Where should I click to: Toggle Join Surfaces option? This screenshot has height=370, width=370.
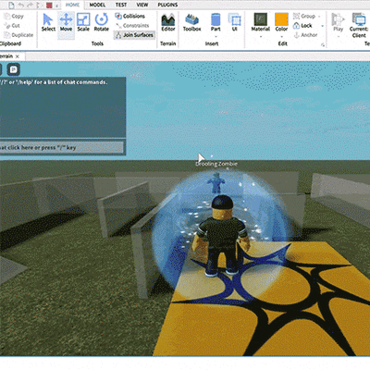[134, 35]
